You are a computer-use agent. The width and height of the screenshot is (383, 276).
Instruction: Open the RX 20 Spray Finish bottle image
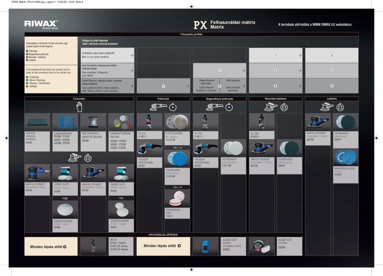[93, 246]
